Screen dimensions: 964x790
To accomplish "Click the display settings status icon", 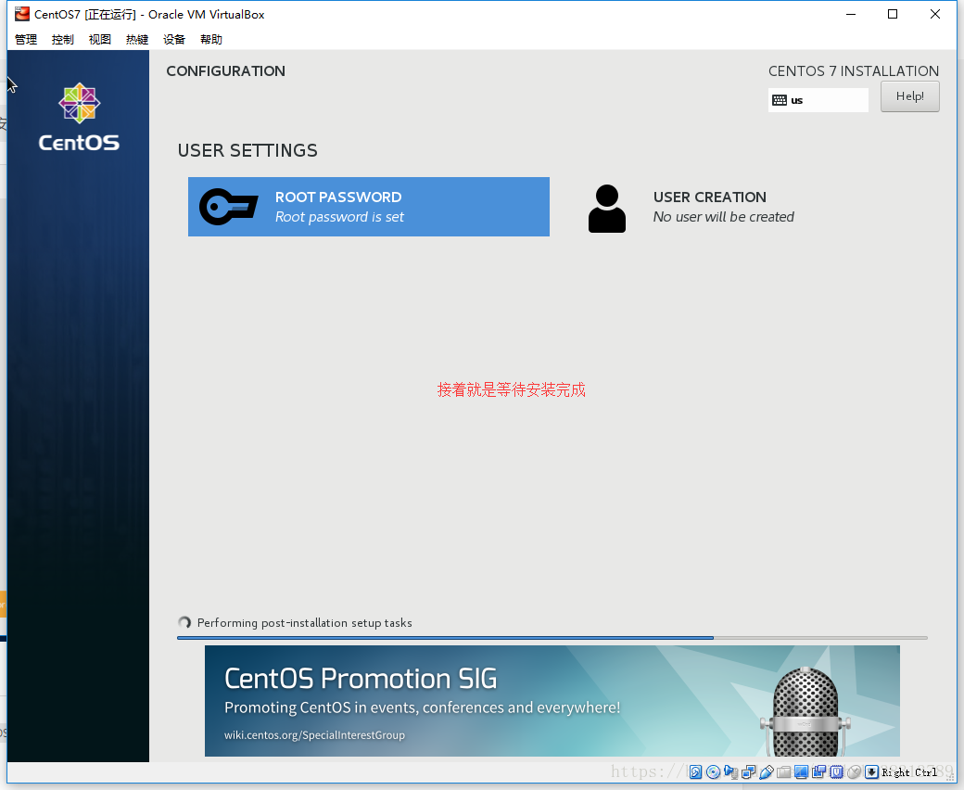I will point(801,771).
